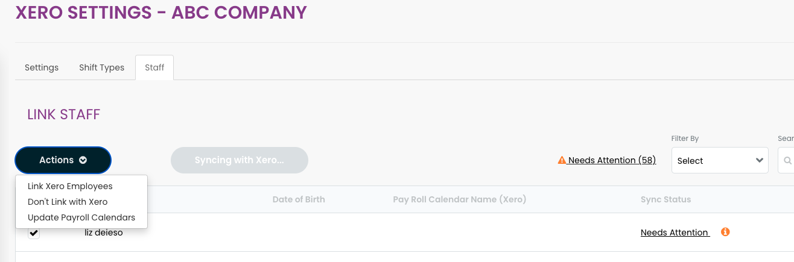The width and height of the screenshot is (794, 262).
Task: Sort by Date of Birth column header
Action: [x=299, y=199]
